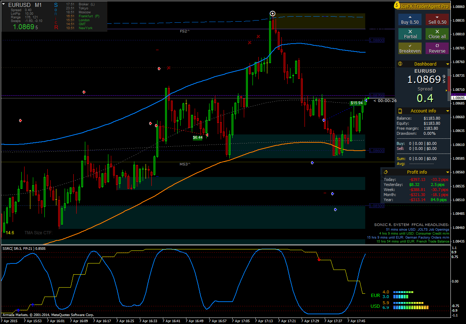Click Today's profit value -$397.13
The image size is (466, 324).
coord(417,179)
